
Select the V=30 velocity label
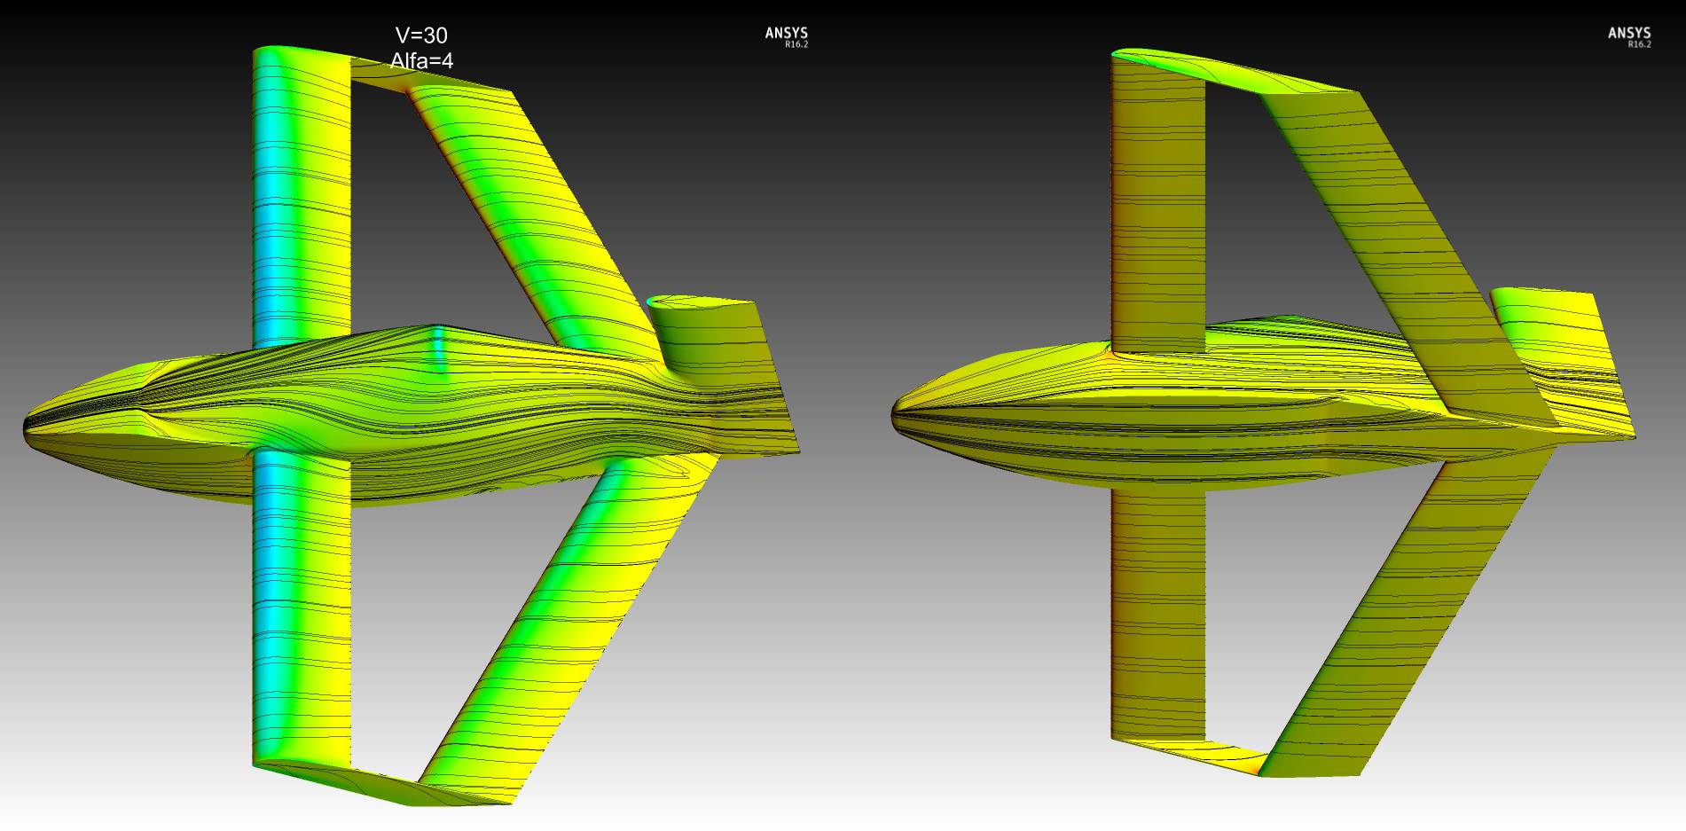coord(421,35)
